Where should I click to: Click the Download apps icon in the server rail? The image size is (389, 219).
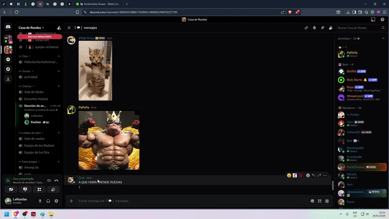coord(8,79)
